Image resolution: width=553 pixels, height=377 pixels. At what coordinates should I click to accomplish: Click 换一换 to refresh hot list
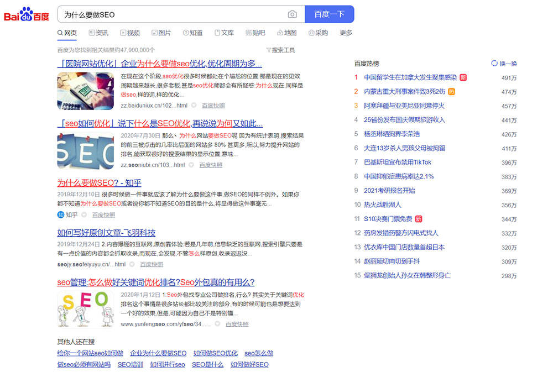(504, 64)
